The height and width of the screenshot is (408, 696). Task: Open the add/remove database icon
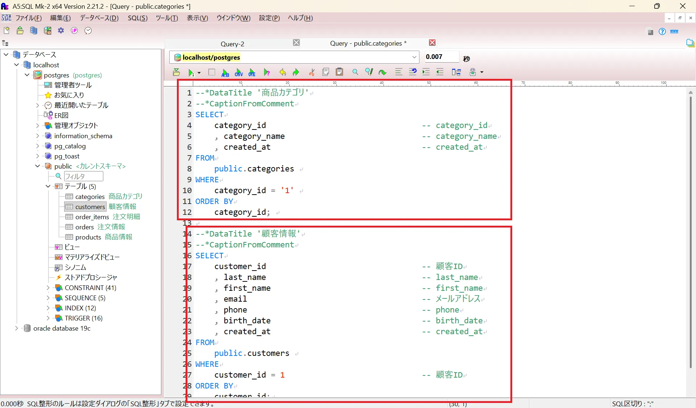[34, 31]
